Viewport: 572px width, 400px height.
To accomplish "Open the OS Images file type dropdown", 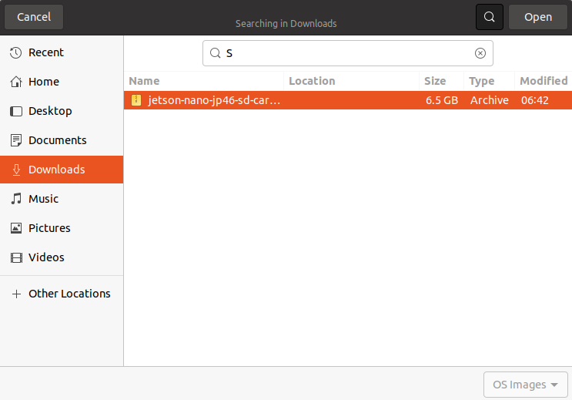I will (x=525, y=385).
